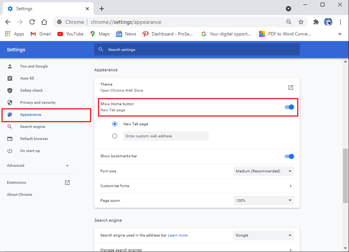Viewport: 349px width, 252px height.
Task: Click the Settings heading in the blue bar
Action: coord(16,49)
